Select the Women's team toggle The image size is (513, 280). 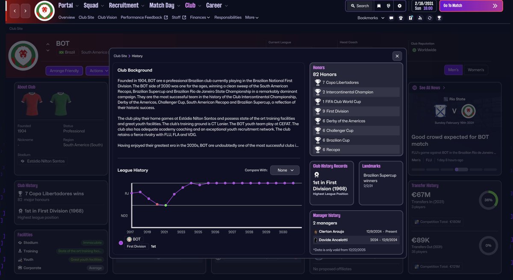coord(476,70)
